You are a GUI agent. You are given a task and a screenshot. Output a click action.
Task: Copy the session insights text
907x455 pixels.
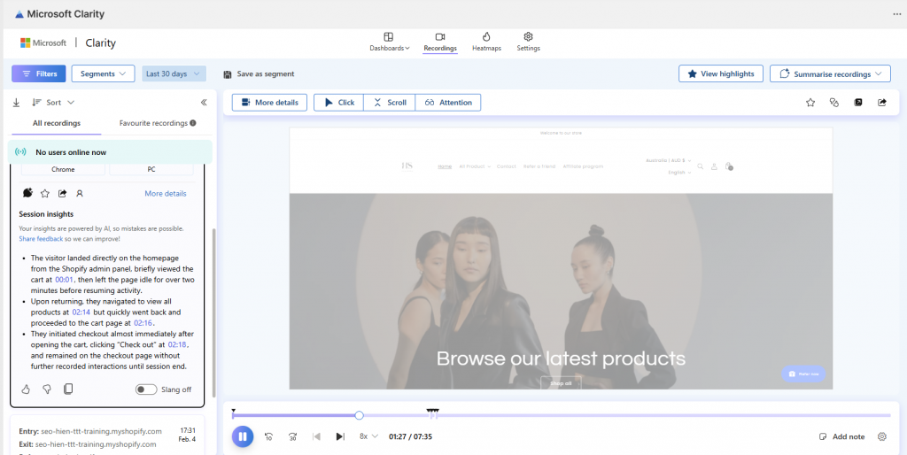point(68,389)
